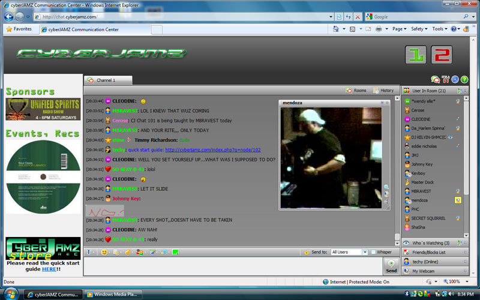Click the zoom magnifier on mendoza webcam

386,187
